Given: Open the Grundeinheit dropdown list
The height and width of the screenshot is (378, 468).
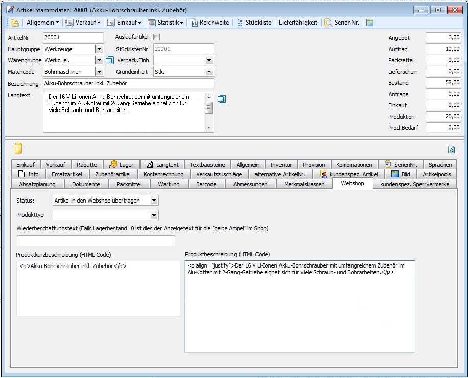Looking at the screenshot, I should click(209, 72).
